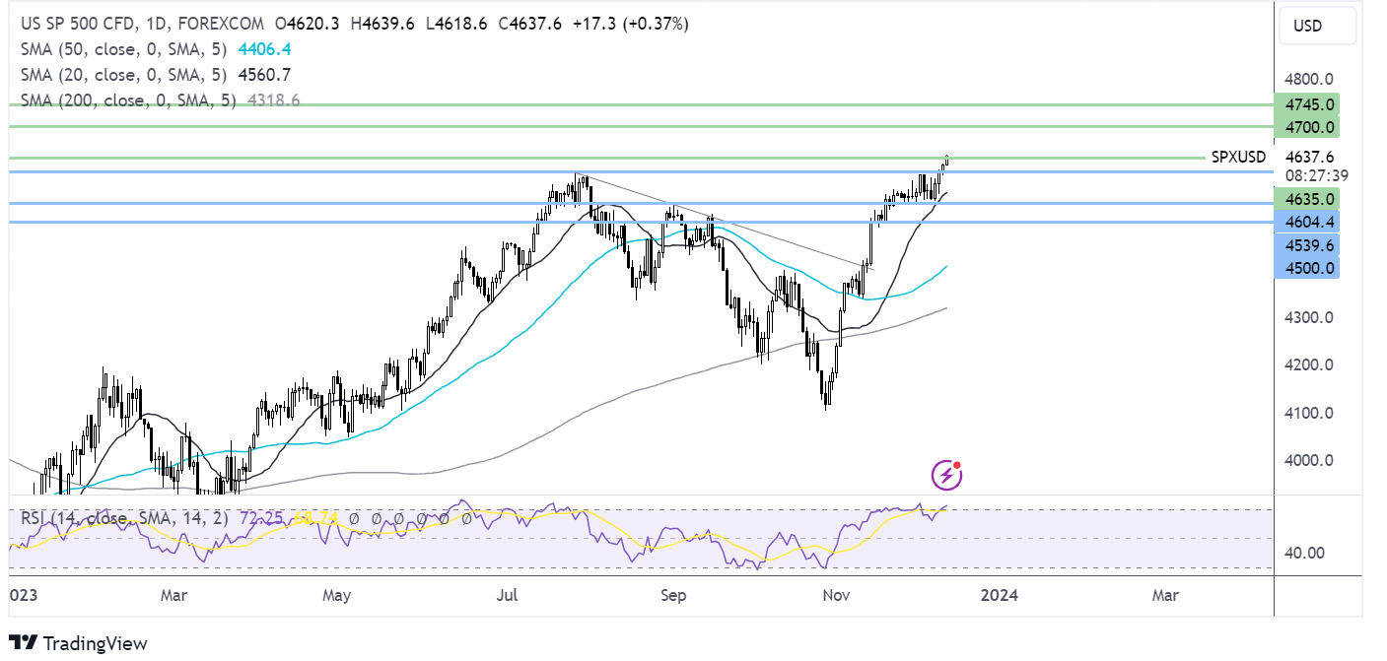Click the Sep label on time axis
Viewport: 1387px width, 661px height.
point(673,595)
